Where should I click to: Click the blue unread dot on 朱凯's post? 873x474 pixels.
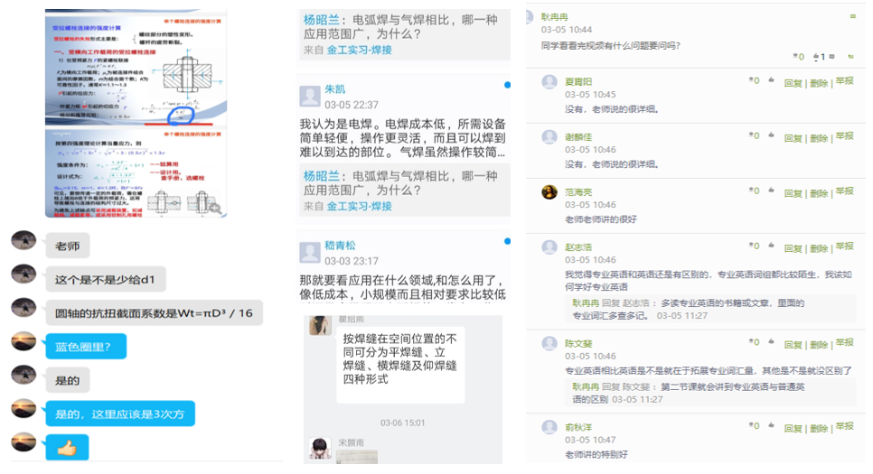[x=507, y=85]
